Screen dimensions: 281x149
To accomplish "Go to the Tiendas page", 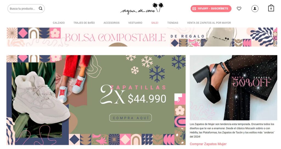I will click(173, 23).
